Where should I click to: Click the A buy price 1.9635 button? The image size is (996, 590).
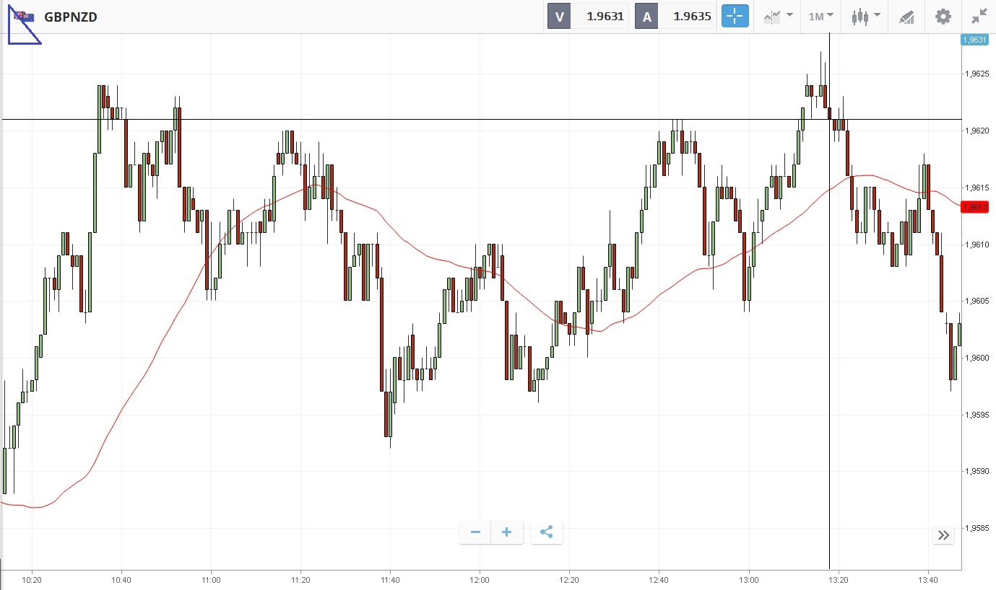pyautogui.click(x=675, y=17)
